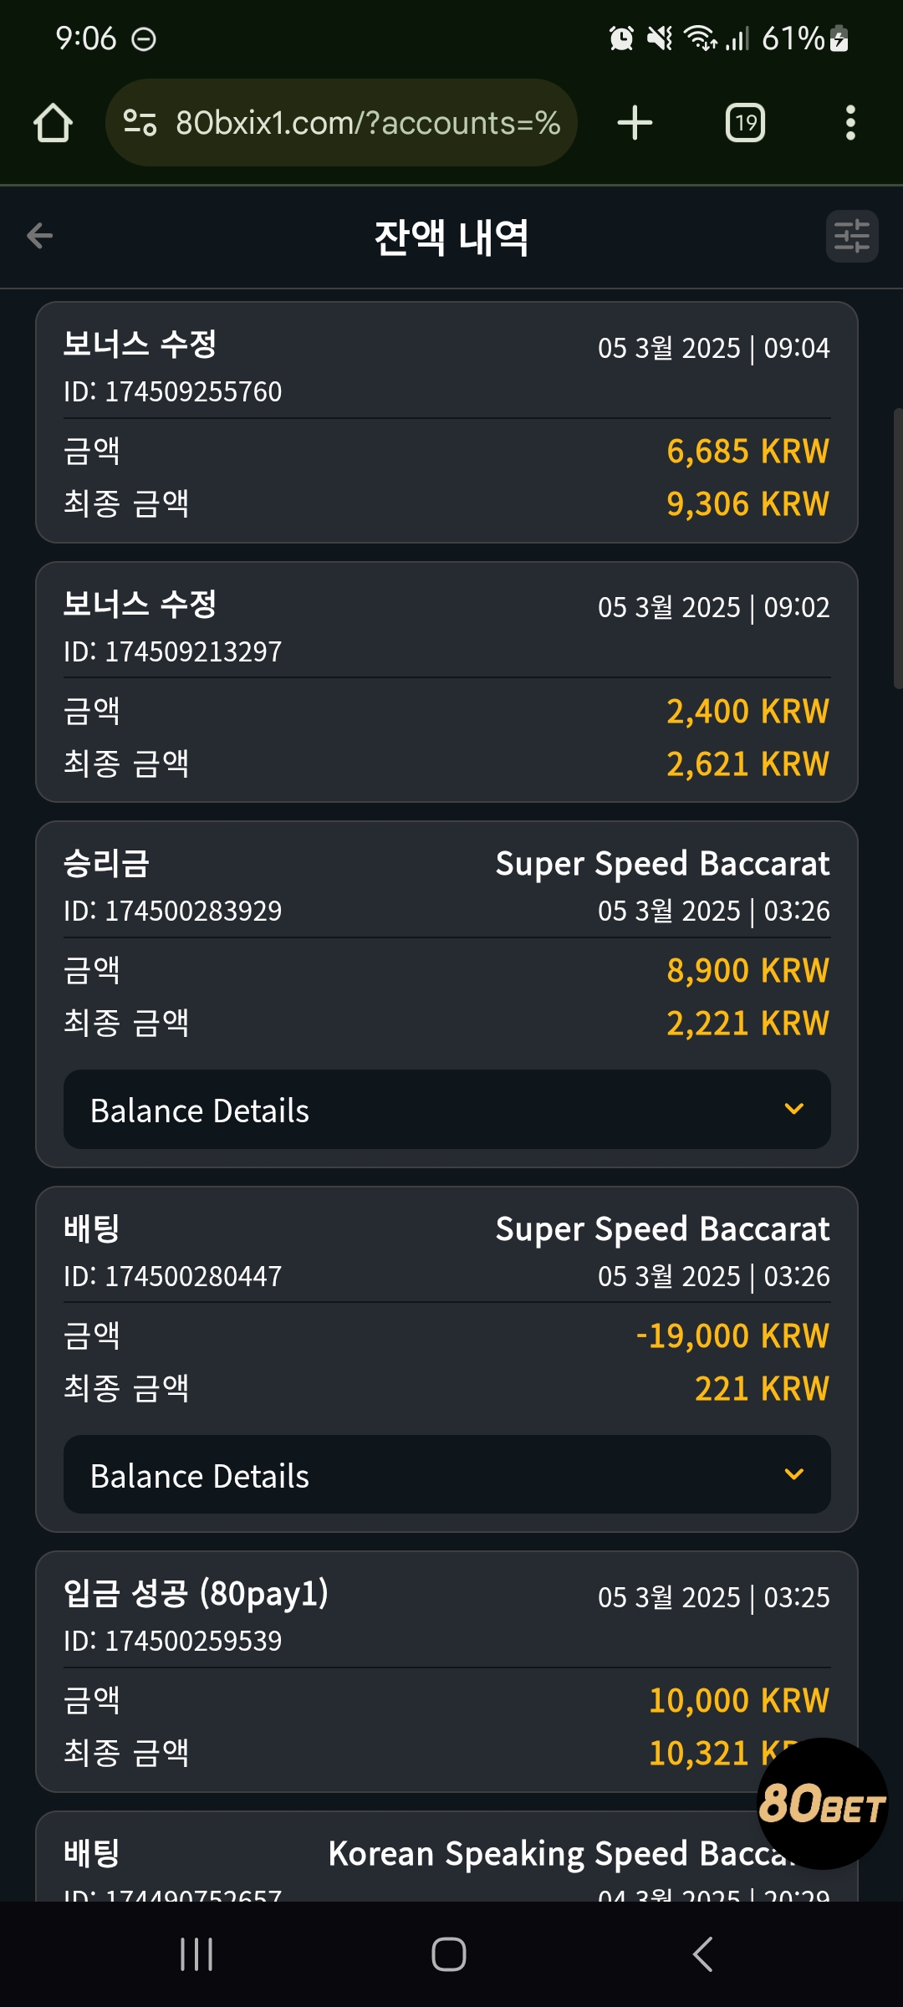Open the browser three-dot menu

[850, 123]
